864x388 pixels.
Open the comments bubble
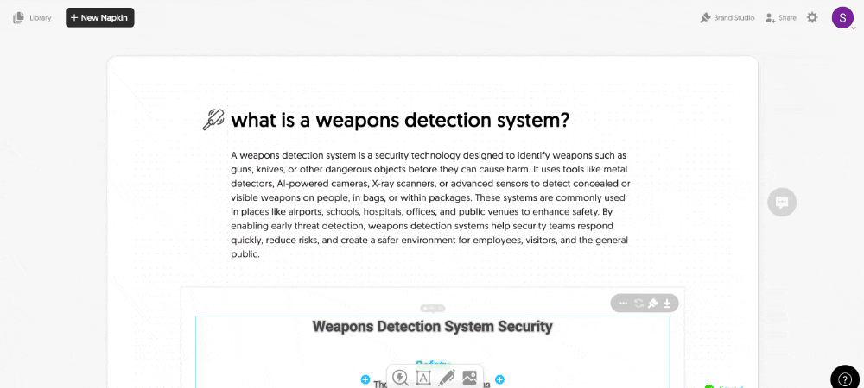[x=782, y=202]
